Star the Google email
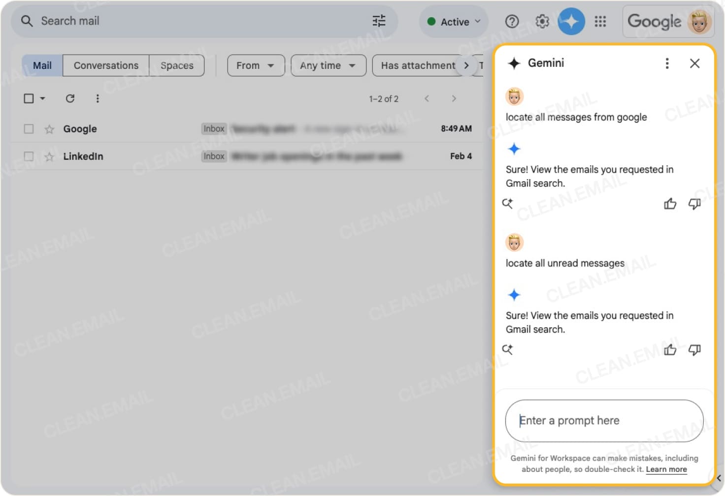The height and width of the screenshot is (496, 725). [49, 128]
